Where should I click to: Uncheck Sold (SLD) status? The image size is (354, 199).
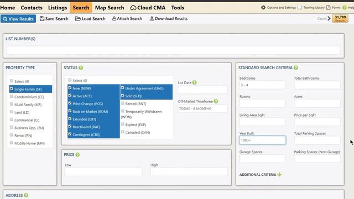coord(122,96)
